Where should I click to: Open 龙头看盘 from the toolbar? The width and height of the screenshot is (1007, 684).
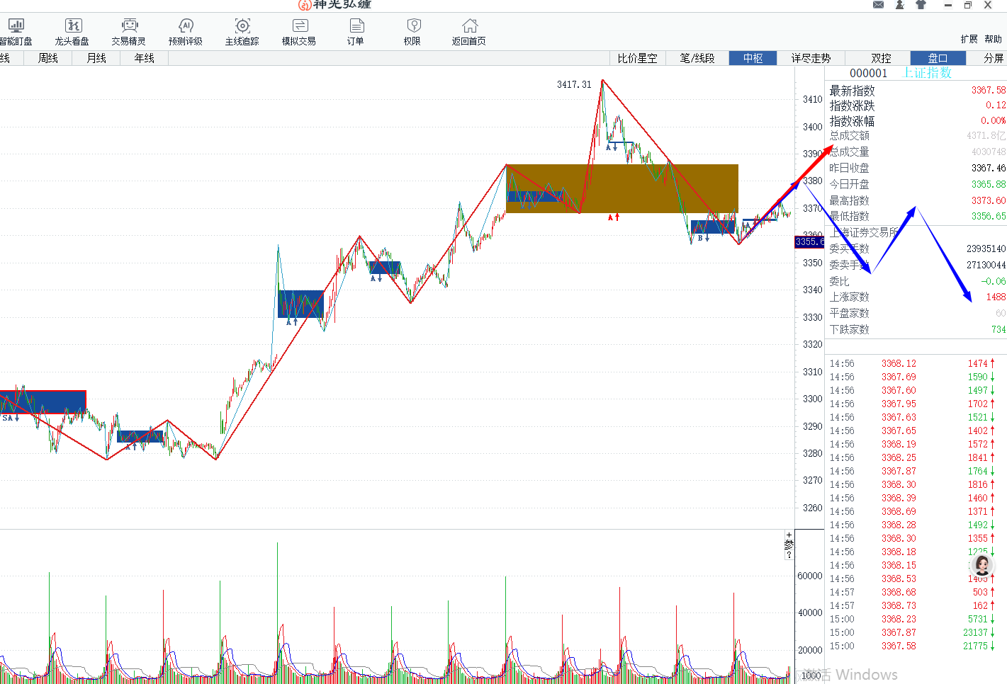coord(72,32)
